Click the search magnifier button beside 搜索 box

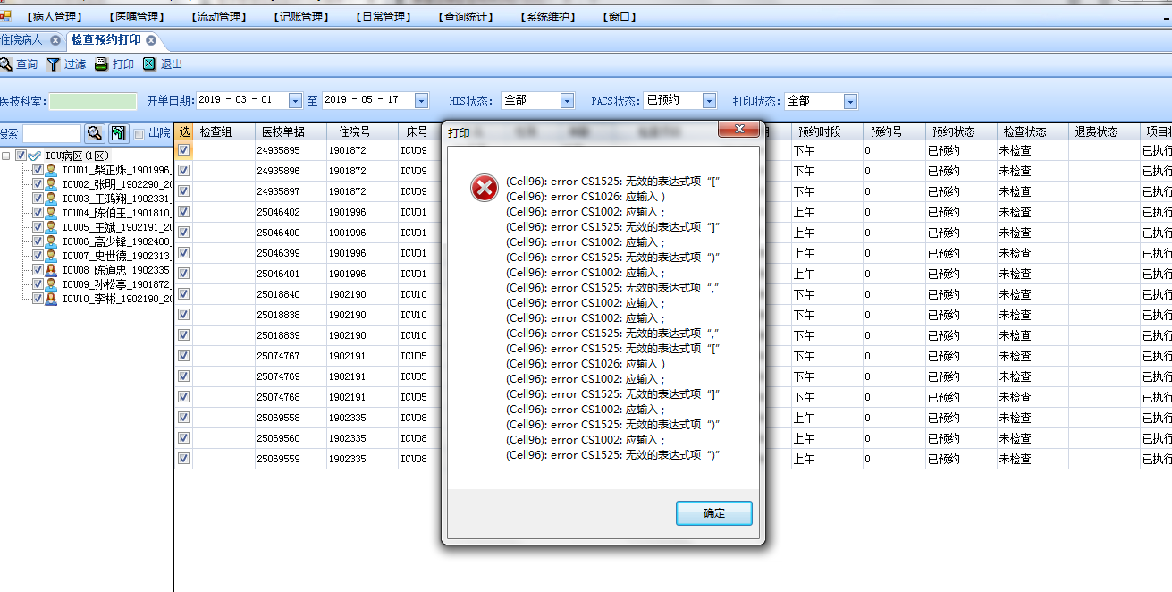(x=94, y=133)
